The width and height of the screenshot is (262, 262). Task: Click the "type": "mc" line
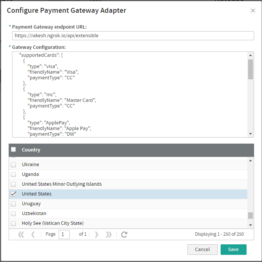tap(42, 95)
